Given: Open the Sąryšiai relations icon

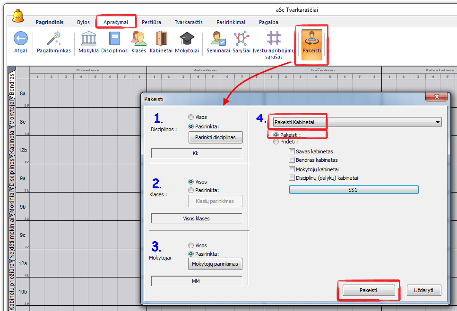Looking at the screenshot, I should click(x=241, y=39).
